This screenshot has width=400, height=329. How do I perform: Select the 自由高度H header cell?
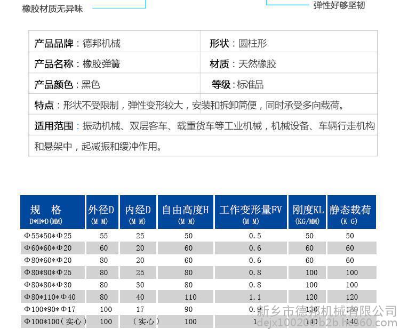[x=185, y=213]
